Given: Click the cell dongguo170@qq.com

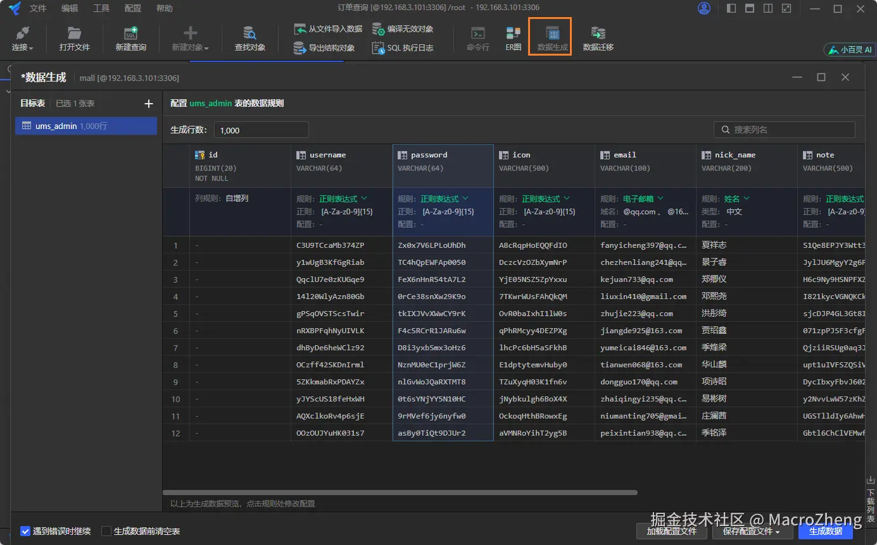Looking at the screenshot, I should point(645,382).
